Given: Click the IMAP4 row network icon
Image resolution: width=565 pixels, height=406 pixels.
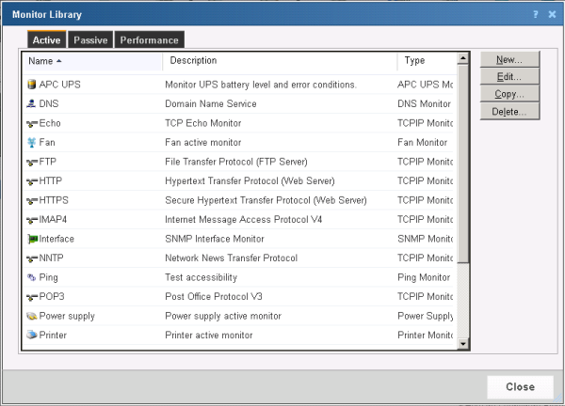Looking at the screenshot, I should pyautogui.click(x=32, y=220).
